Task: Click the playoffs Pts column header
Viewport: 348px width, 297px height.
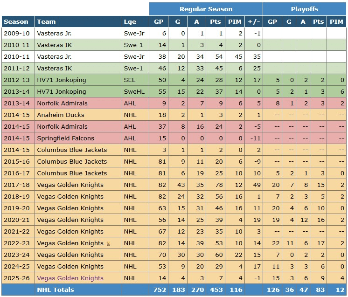Action: pyautogui.click(x=318, y=22)
